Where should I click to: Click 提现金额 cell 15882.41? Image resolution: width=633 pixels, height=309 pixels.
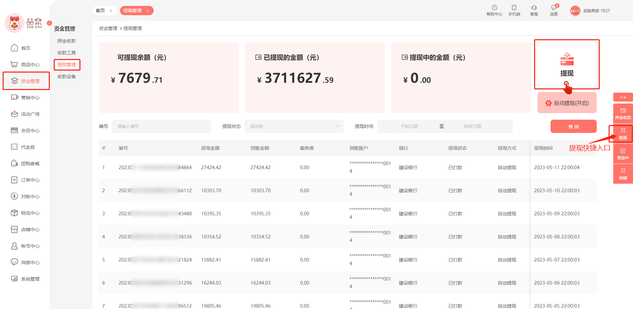click(x=211, y=260)
